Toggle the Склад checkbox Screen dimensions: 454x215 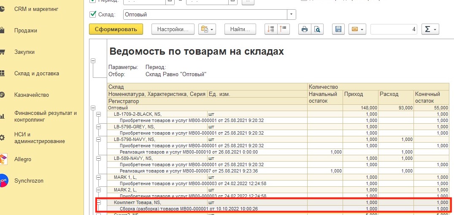click(93, 14)
